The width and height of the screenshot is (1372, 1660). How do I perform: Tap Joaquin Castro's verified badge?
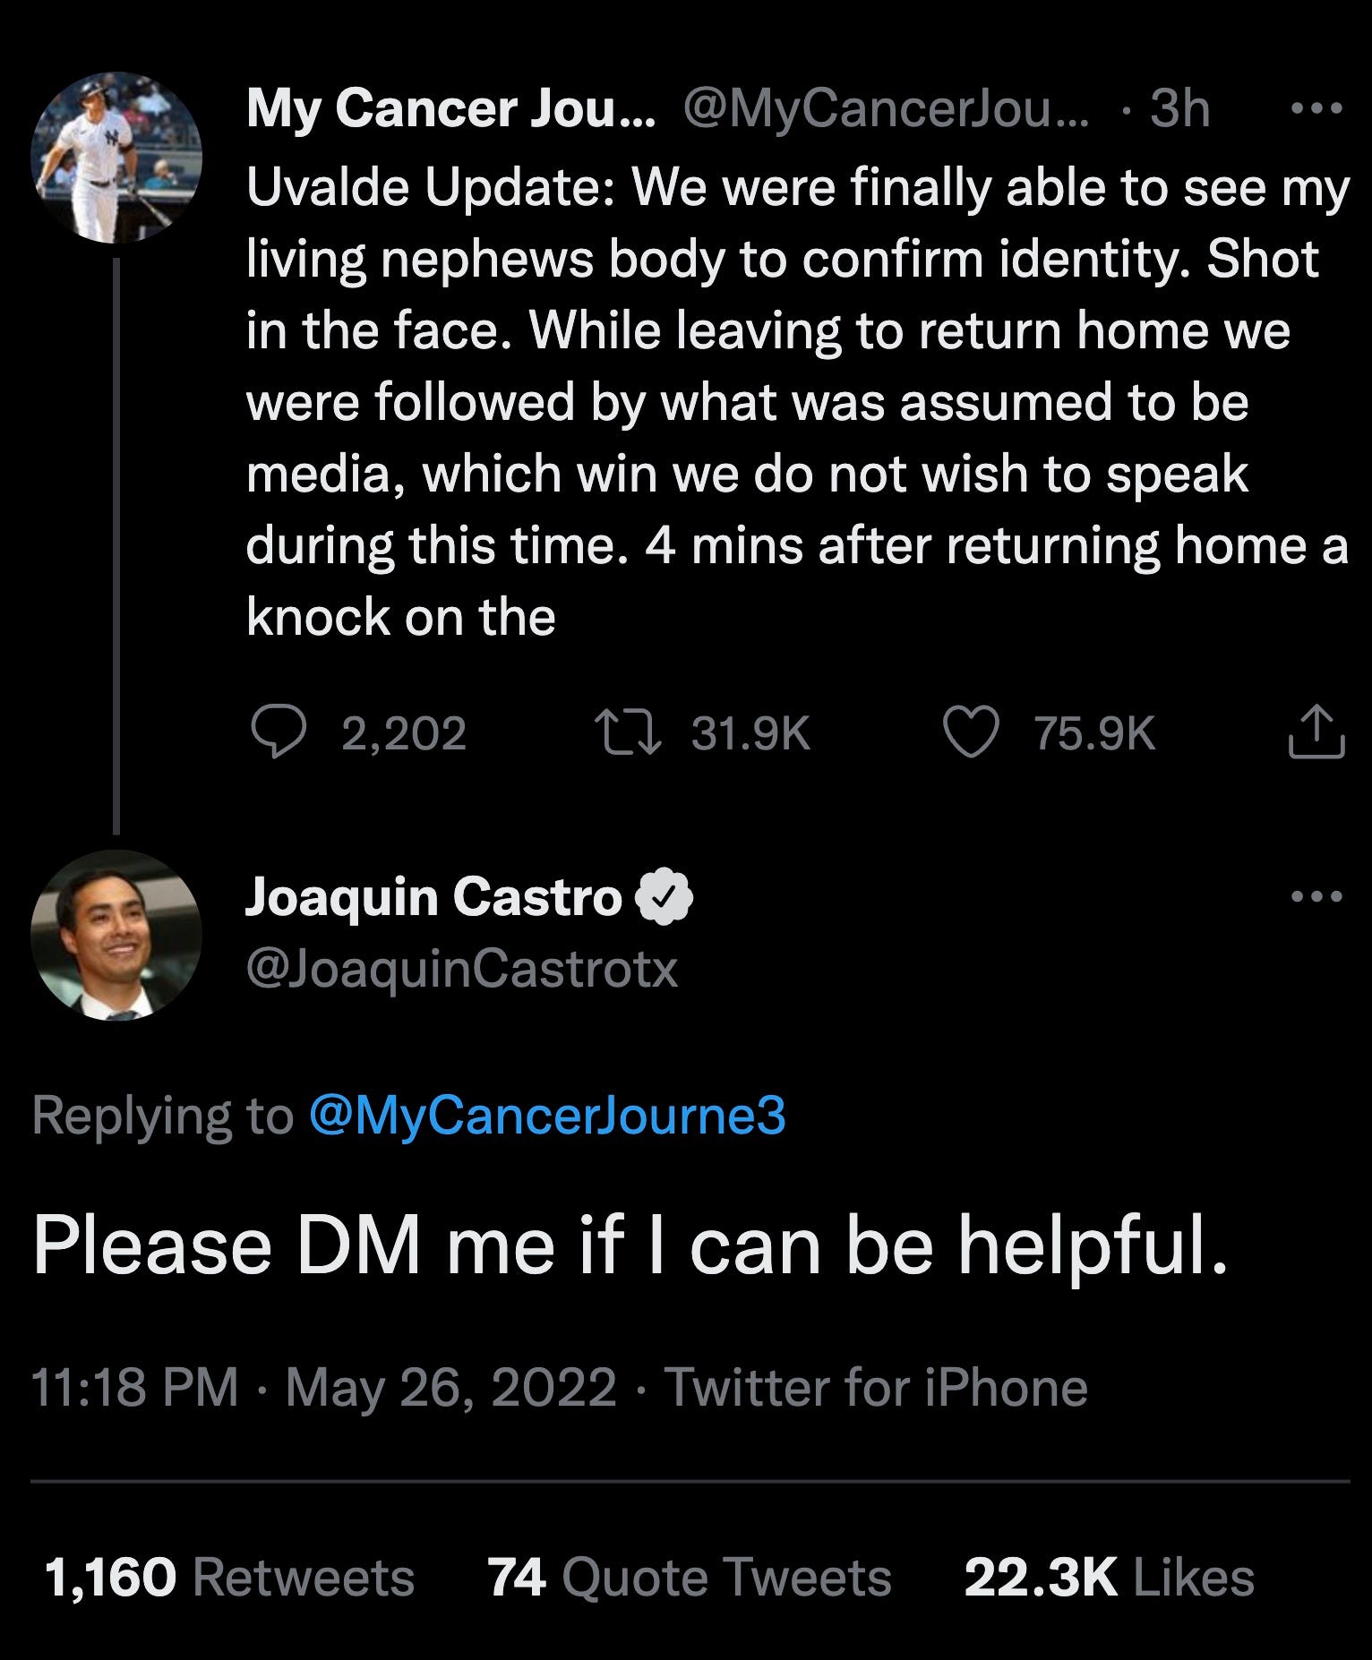(x=664, y=896)
